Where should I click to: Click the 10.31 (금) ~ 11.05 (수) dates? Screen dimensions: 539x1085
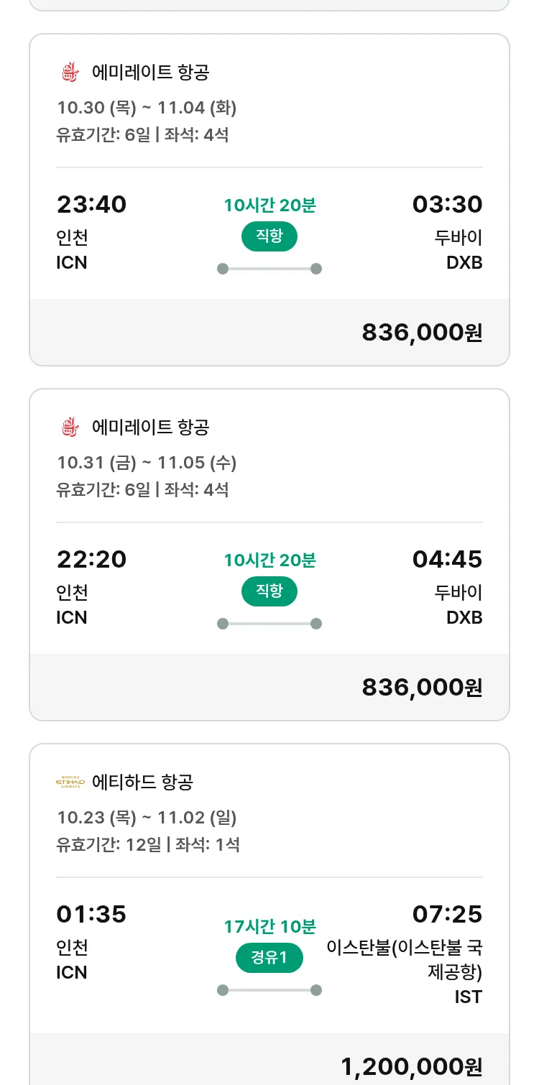(147, 463)
